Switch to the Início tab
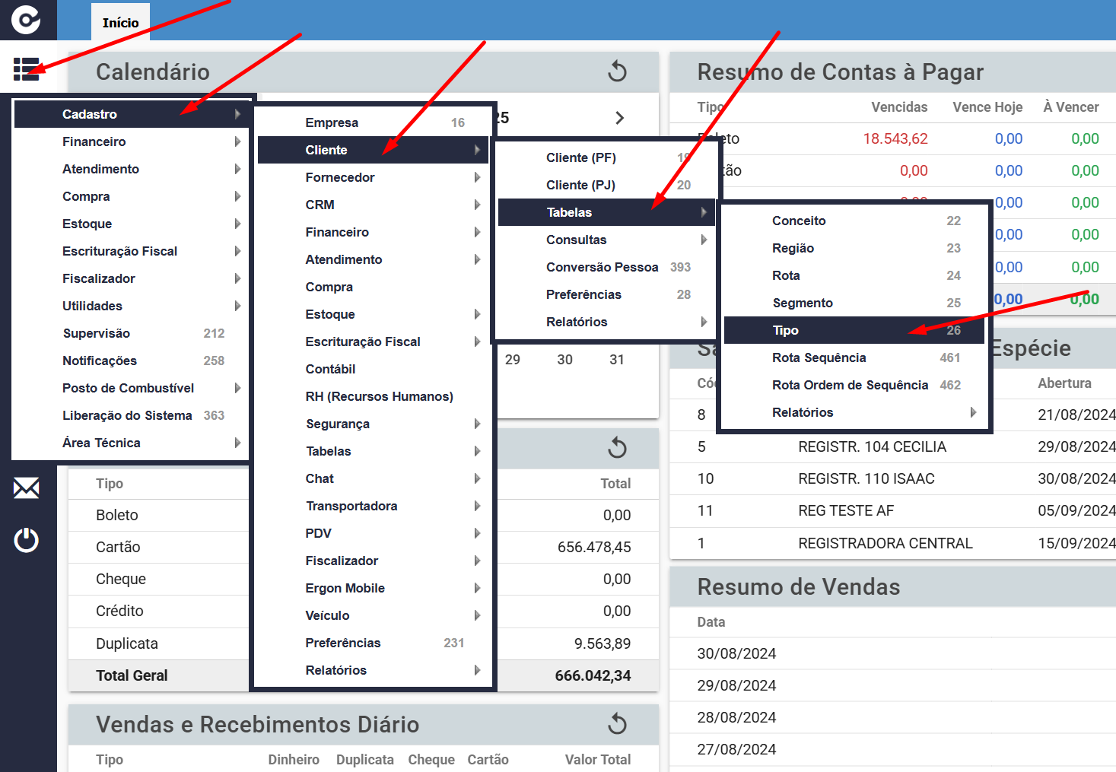Screen dimensions: 1116x772 pyautogui.click(x=120, y=22)
